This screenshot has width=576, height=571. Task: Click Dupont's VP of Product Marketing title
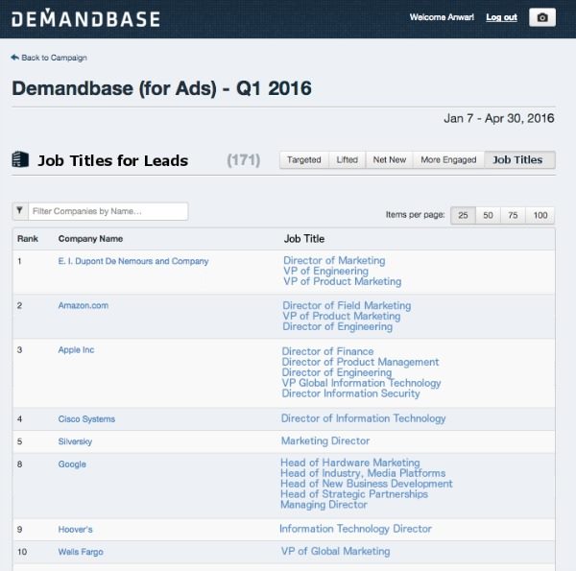(343, 281)
